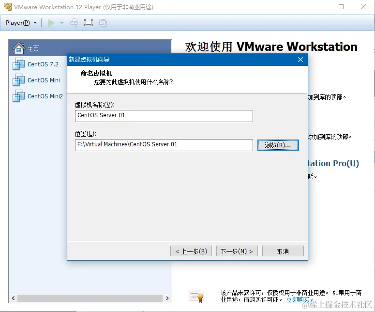The width and height of the screenshot is (375, 312).
Task: Click the enter full screen toolbar icon
Action: [89, 23]
